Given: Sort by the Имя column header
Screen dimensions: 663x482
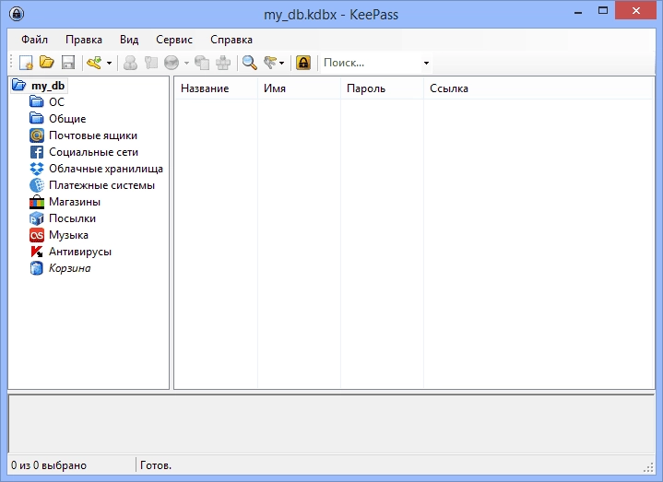Looking at the screenshot, I should (299, 88).
